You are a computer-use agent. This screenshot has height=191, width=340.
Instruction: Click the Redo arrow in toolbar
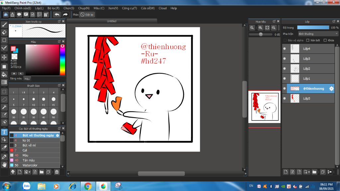tap(65, 15)
